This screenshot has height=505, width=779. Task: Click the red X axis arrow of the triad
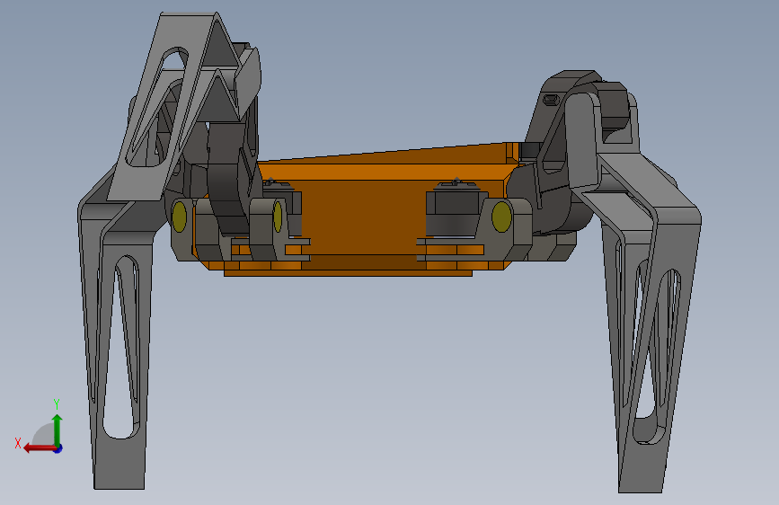[x=40, y=448]
